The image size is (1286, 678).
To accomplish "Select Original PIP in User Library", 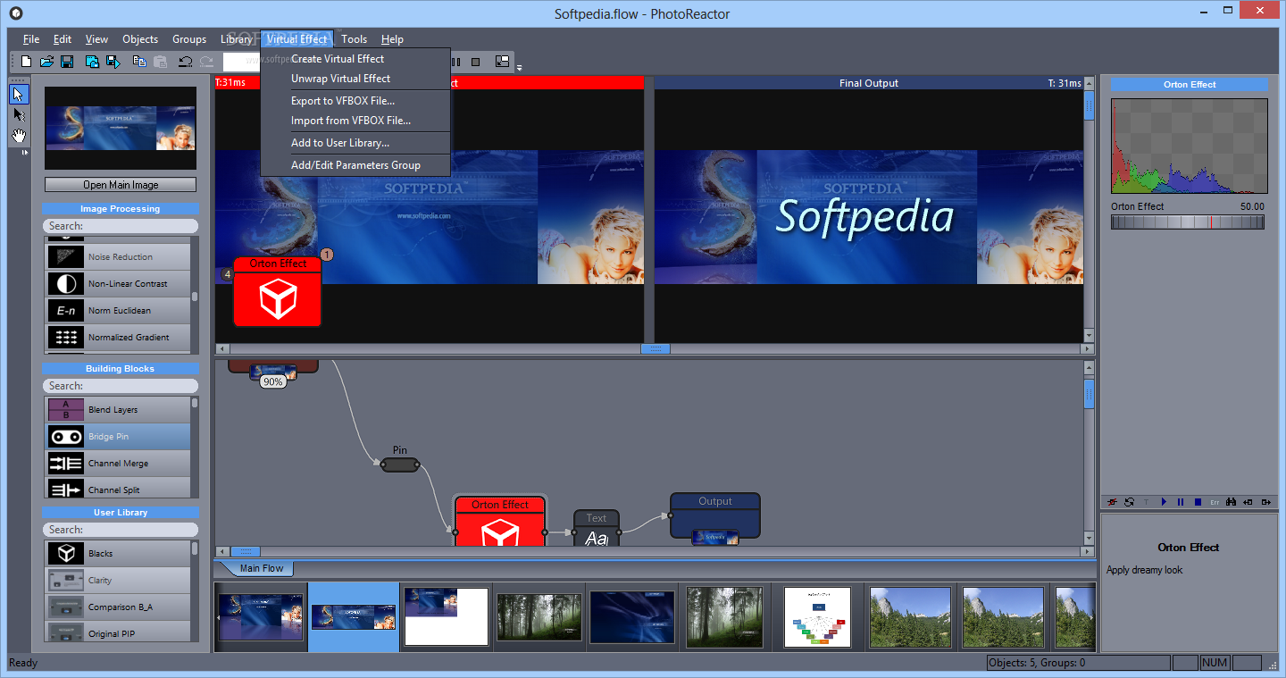I will (118, 632).
